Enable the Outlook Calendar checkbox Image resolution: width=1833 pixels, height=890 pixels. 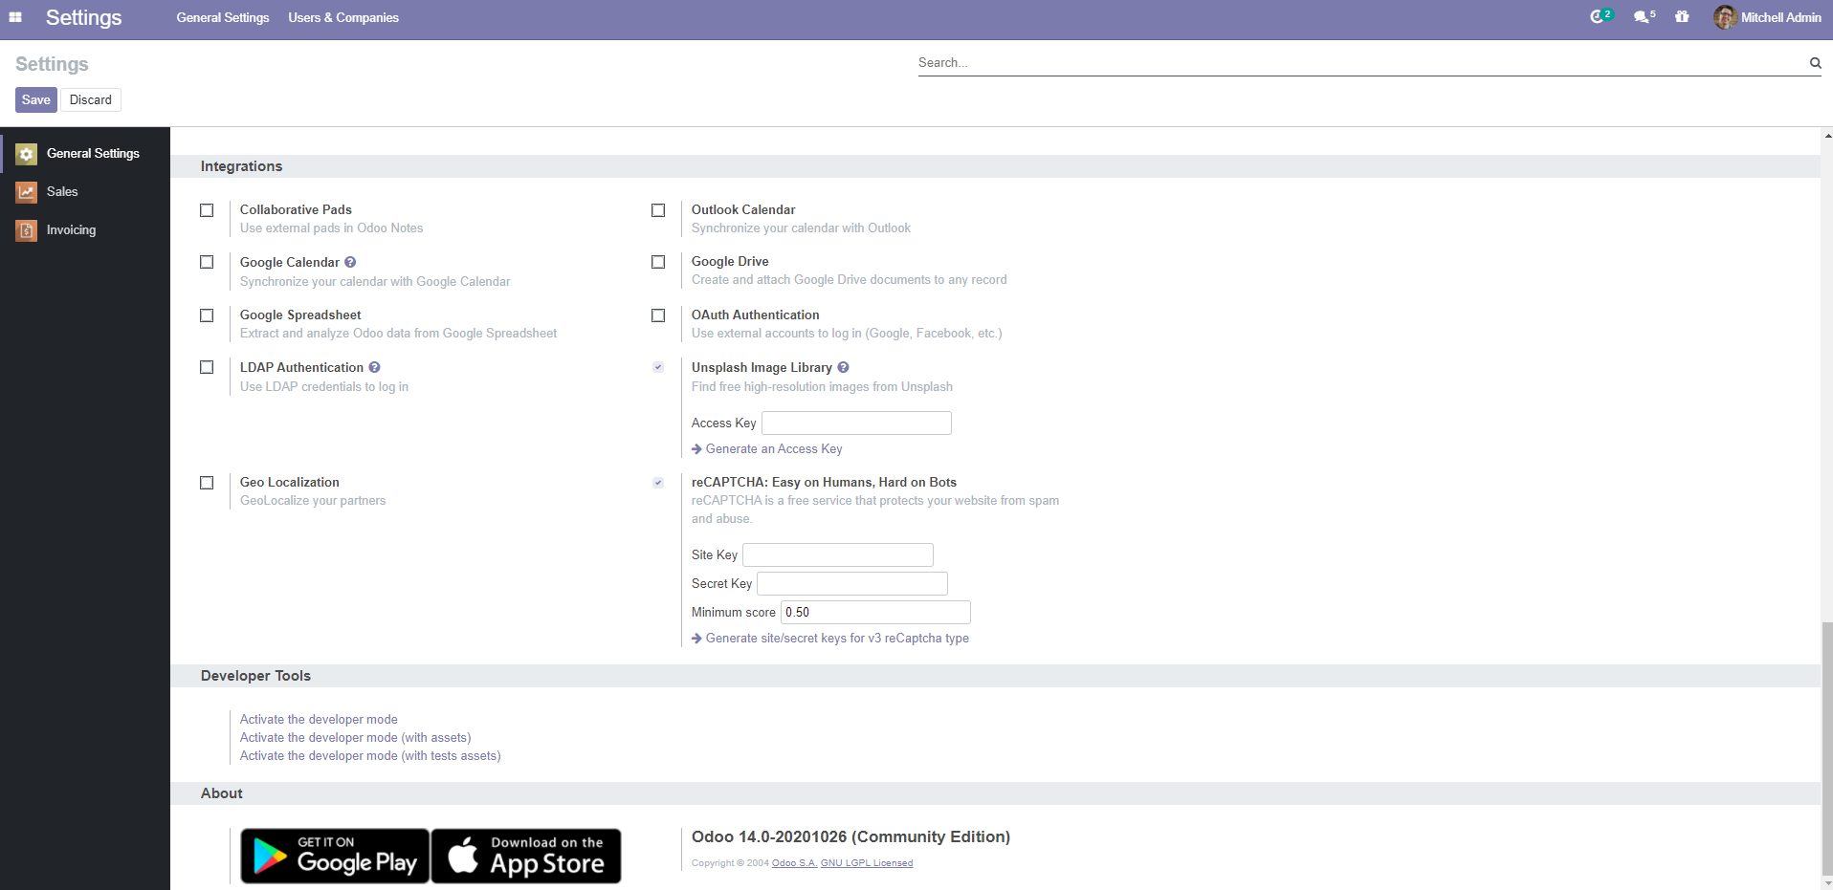pyautogui.click(x=658, y=210)
